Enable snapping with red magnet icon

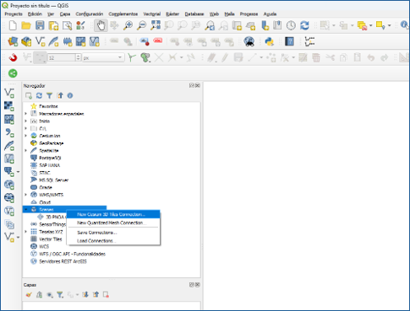(13, 57)
